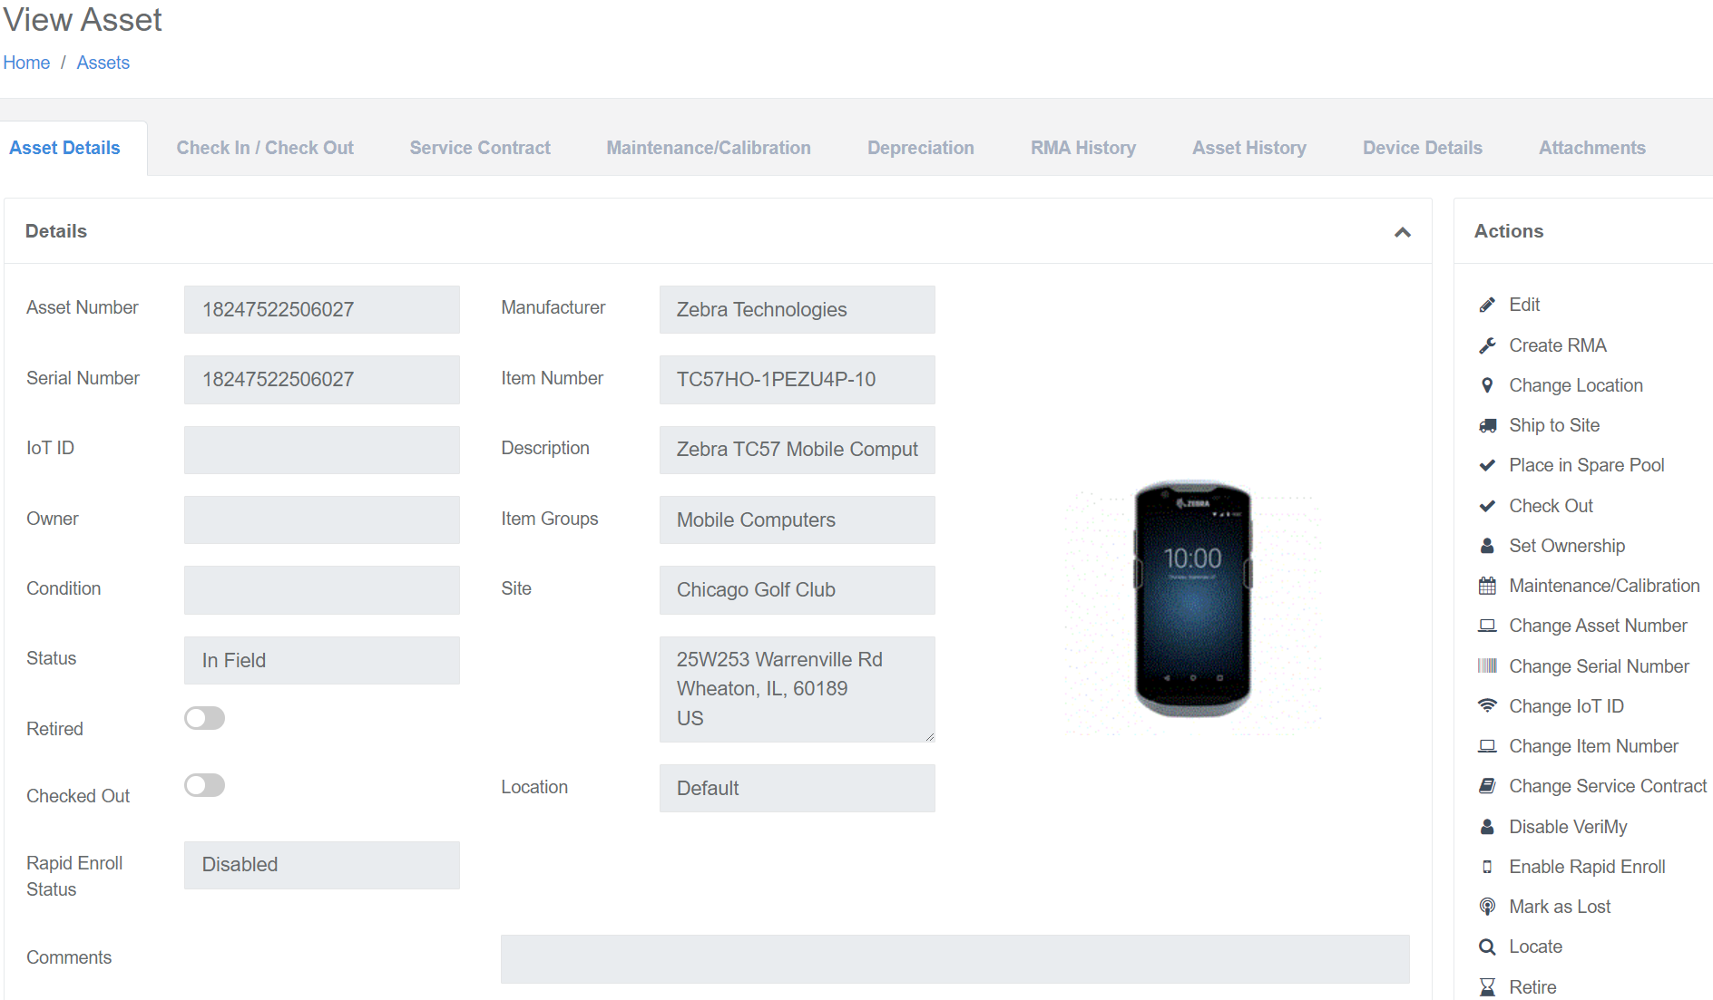The height and width of the screenshot is (1000, 1713).
Task: Click the checkmark icon for Place in Spare Pool
Action: pyautogui.click(x=1487, y=465)
